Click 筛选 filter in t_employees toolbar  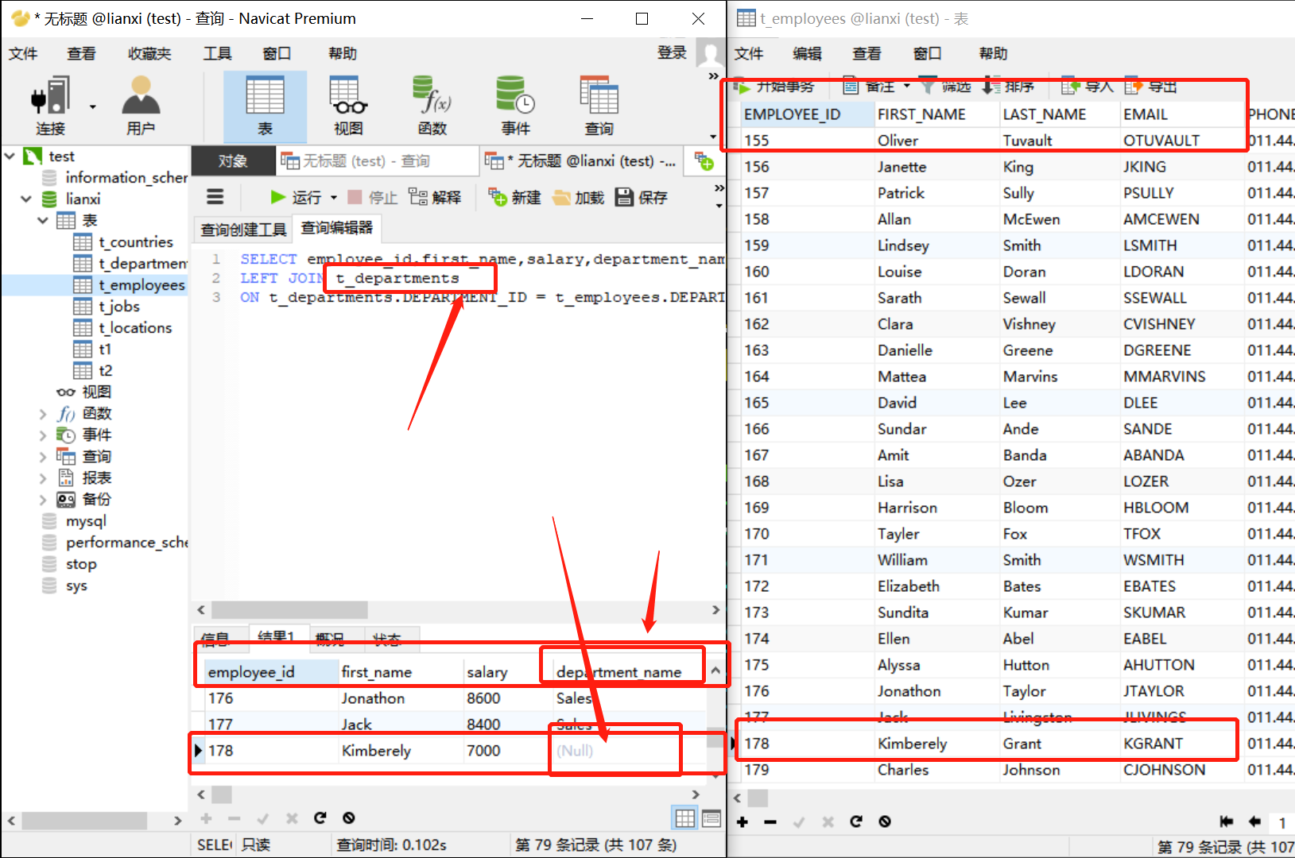[x=946, y=86]
